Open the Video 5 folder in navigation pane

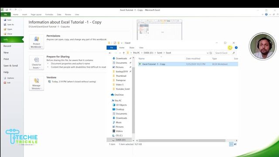point(119,85)
